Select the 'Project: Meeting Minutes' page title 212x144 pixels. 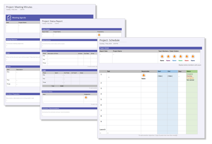[19, 7]
